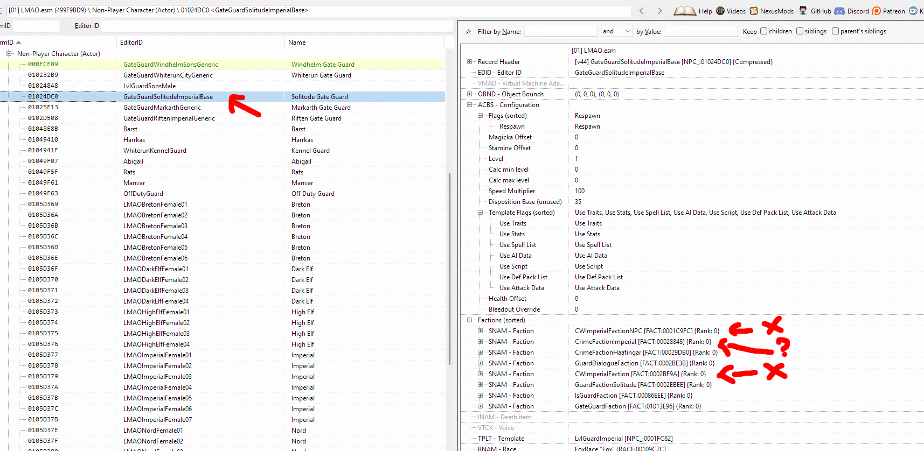This screenshot has width=924, height=451.
Task: Collapse the ACBS - Configuration node
Action: pyautogui.click(x=469, y=105)
